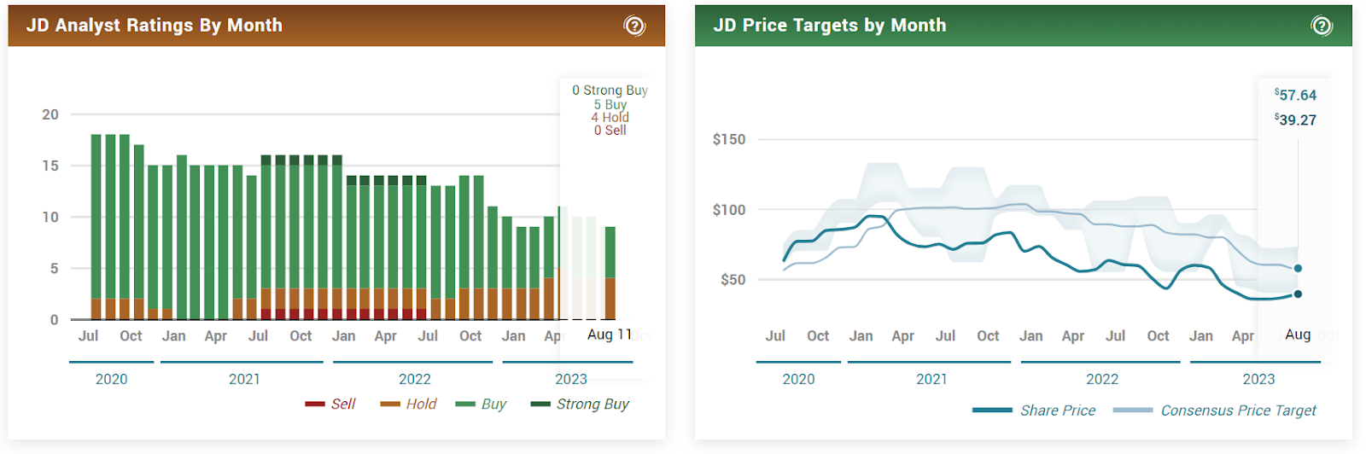Click the JD Price Targets by Month title
Screen dimensions: 1366x454
(x=830, y=26)
